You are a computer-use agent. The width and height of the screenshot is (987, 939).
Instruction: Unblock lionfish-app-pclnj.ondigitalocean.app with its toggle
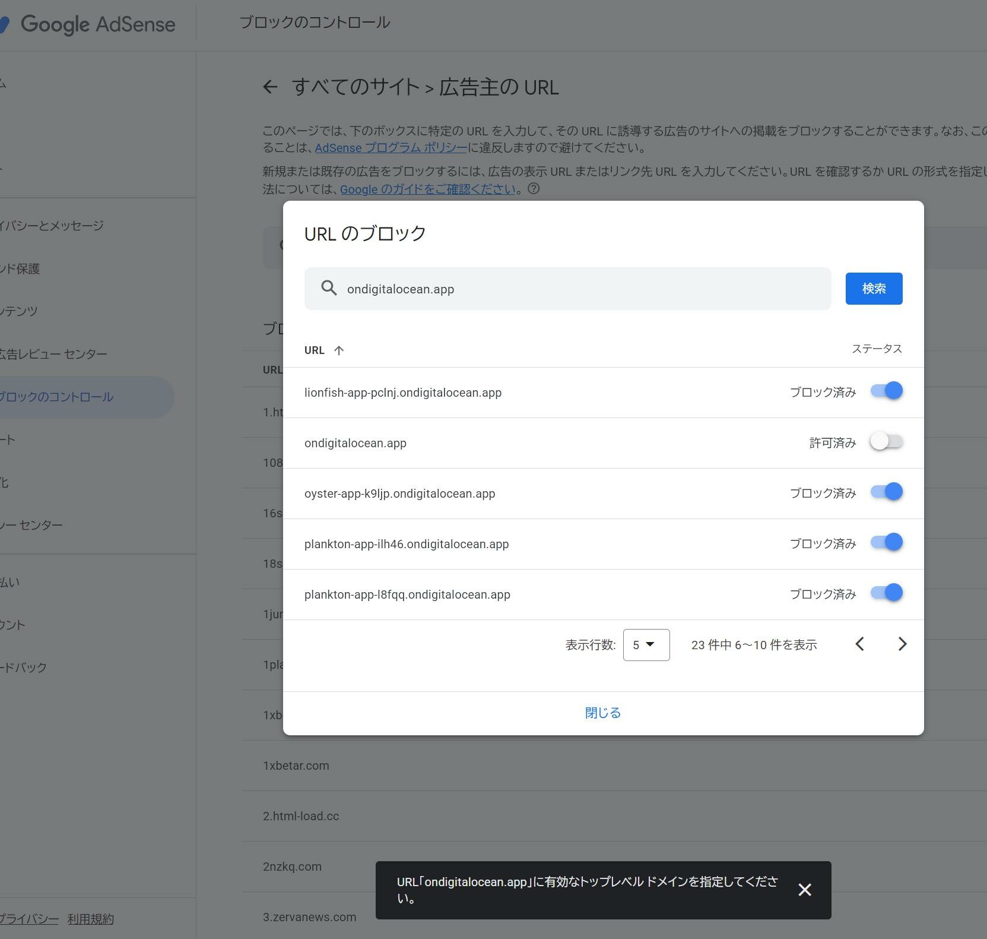pyautogui.click(x=886, y=391)
